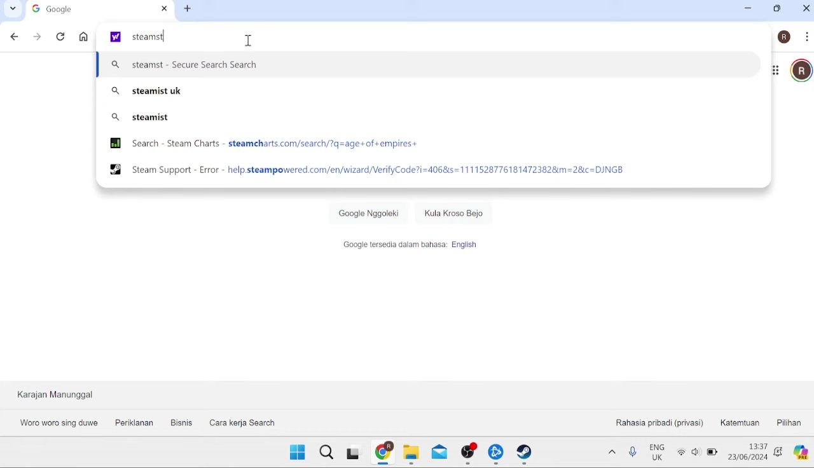Open the Periklanan footer link
814x468 pixels.
(x=134, y=423)
